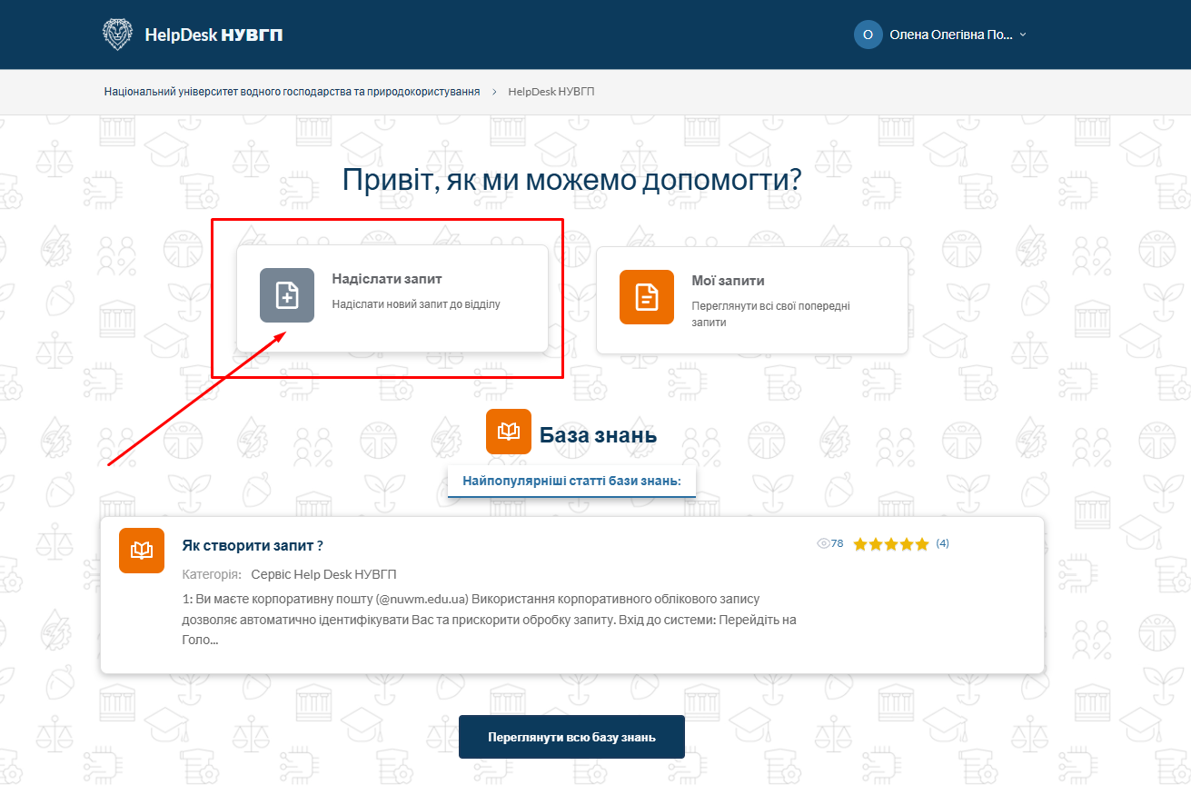Click the orange Мої запити document icon
Image resolution: width=1191 pixels, height=795 pixels.
pyautogui.click(x=647, y=297)
